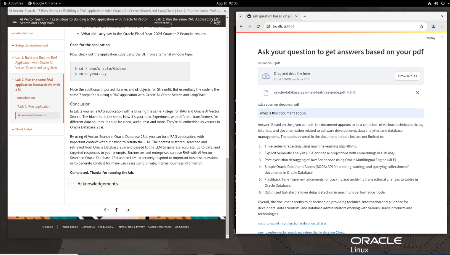Click the Deploy button
The image size is (450, 255).
tap(430, 38)
